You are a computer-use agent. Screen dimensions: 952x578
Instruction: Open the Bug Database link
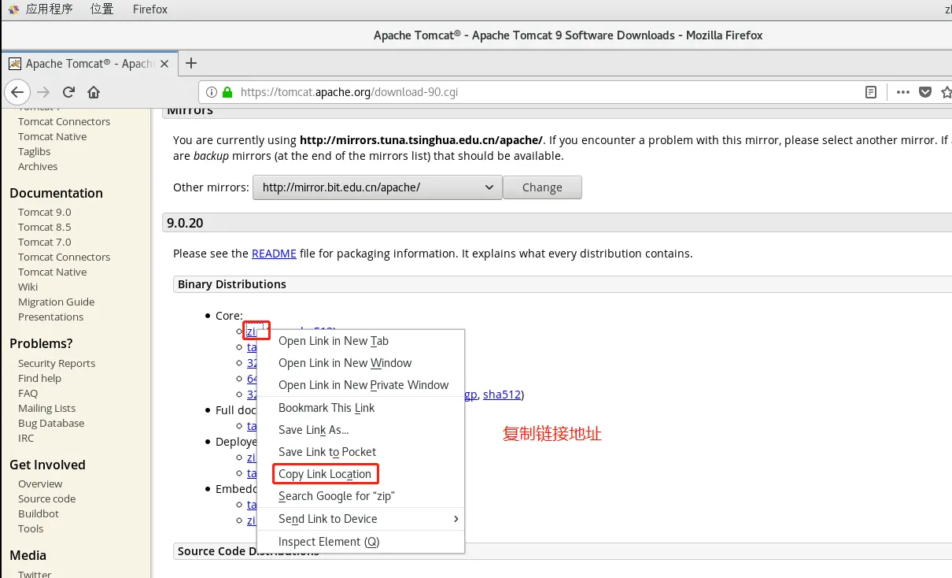click(x=51, y=423)
